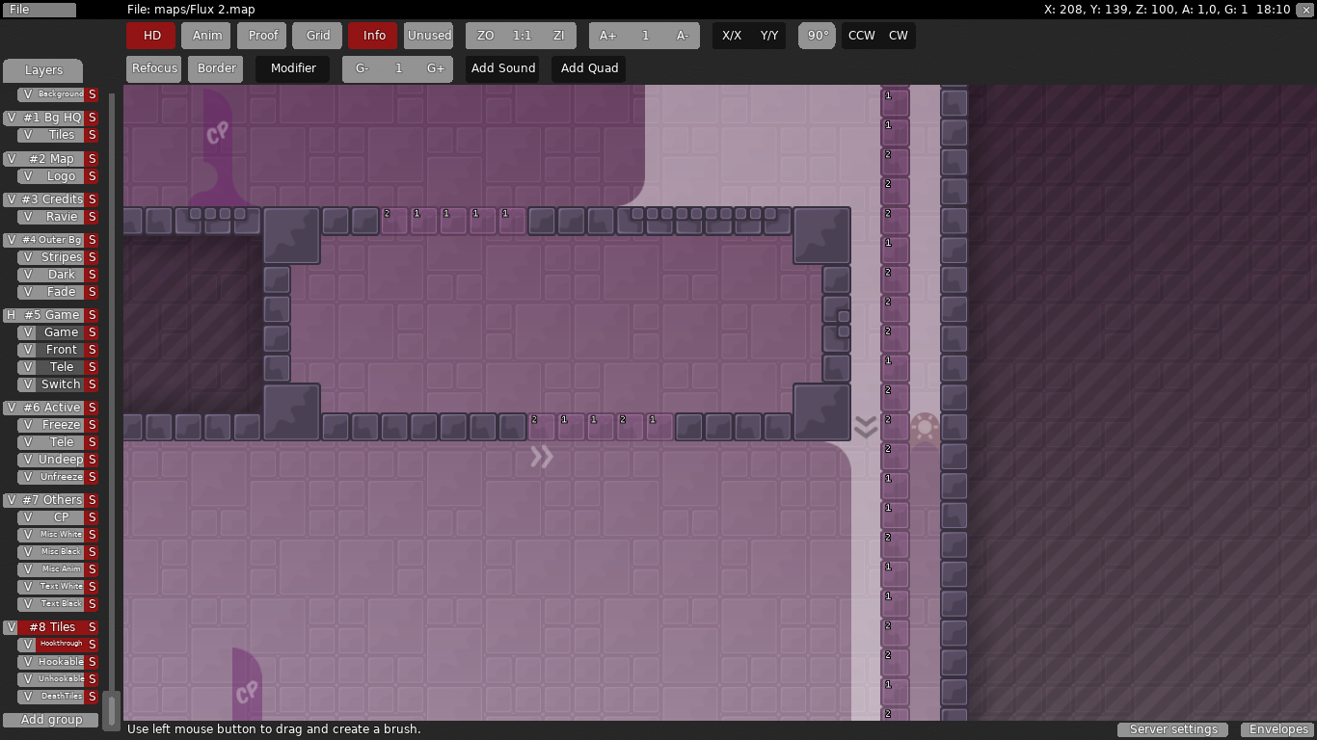The image size is (1317, 740).
Task: Toggle the HD detail button
Action: pos(151,36)
